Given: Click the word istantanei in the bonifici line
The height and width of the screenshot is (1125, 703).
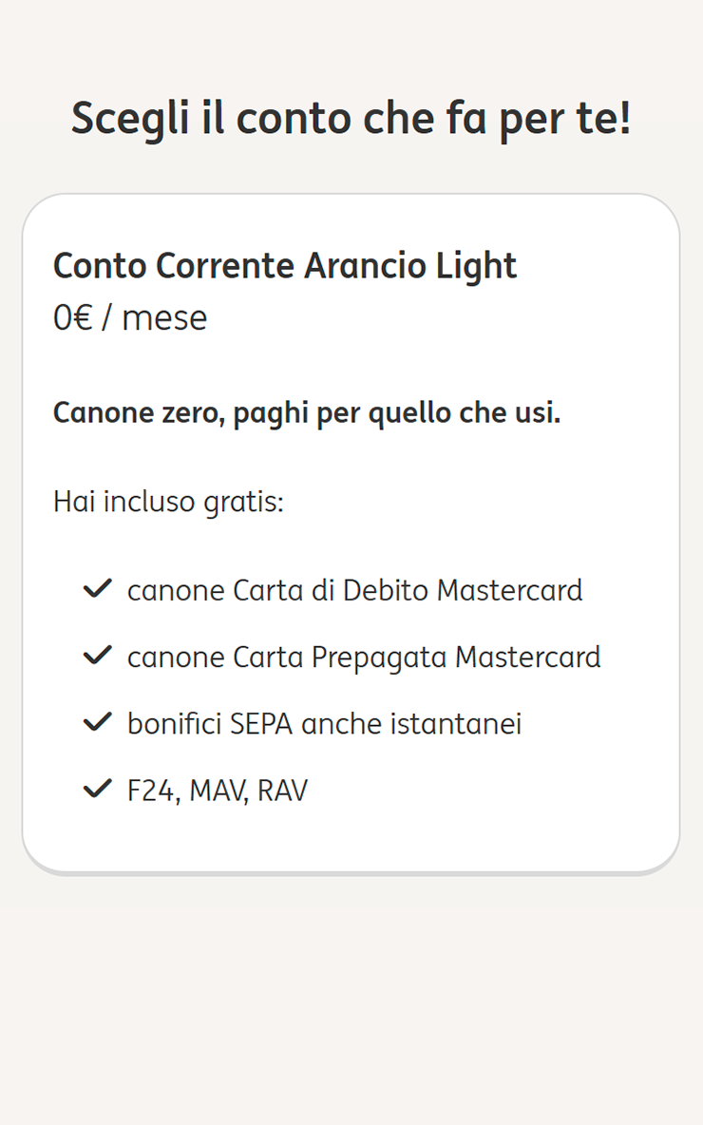Looking at the screenshot, I should [455, 724].
